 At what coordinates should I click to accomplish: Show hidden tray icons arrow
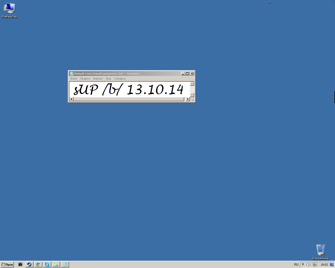pyautogui.click(x=303, y=265)
